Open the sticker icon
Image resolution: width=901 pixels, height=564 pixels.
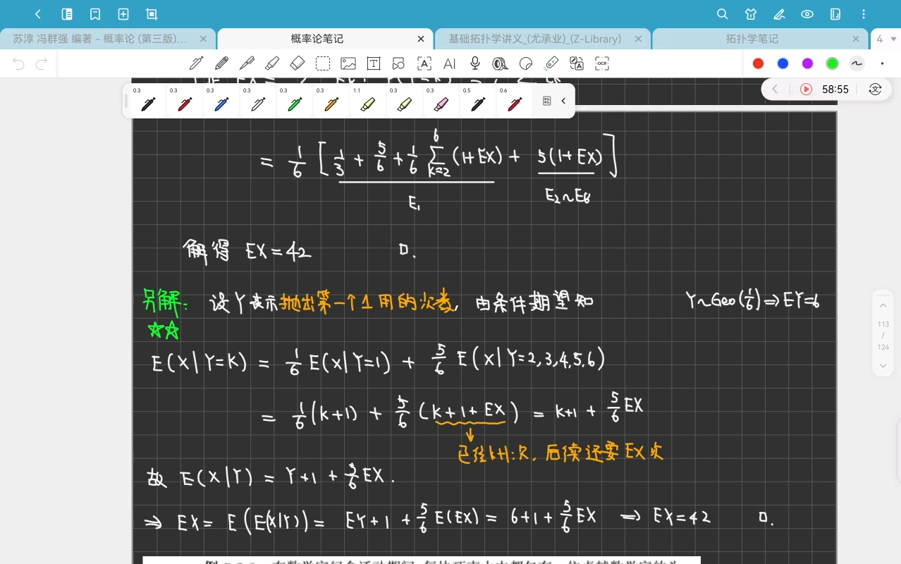tap(525, 63)
